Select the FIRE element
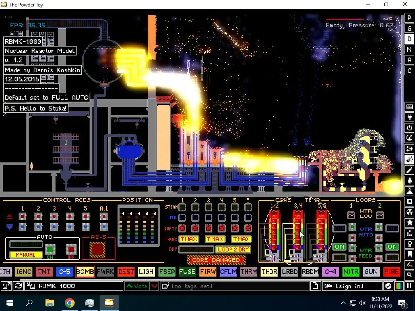This screenshot has height=311, width=415. coord(391,272)
